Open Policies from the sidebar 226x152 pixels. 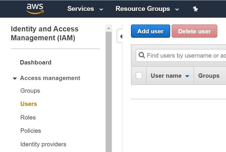coord(31,131)
